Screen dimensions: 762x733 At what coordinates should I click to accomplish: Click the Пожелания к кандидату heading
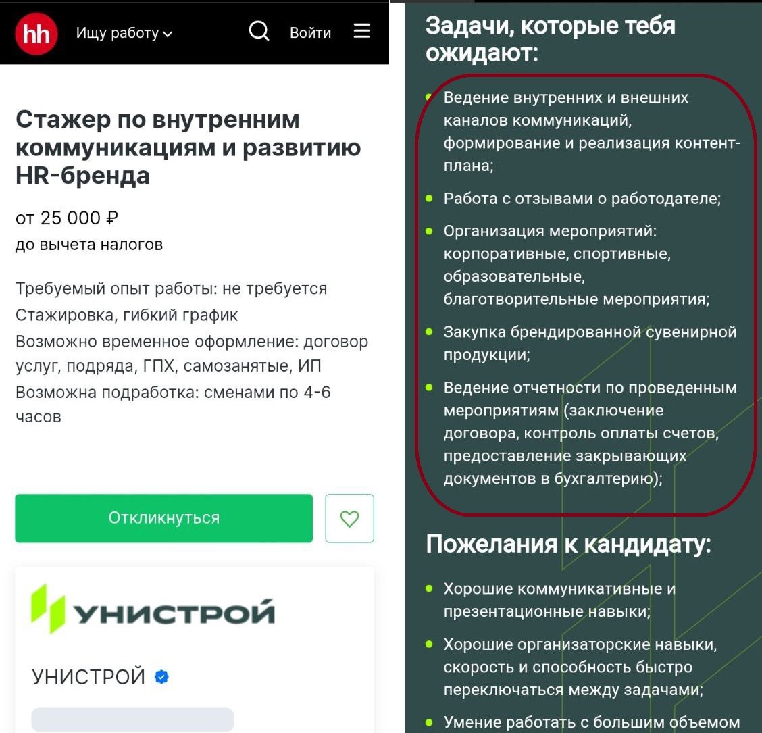click(x=568, y=544)
